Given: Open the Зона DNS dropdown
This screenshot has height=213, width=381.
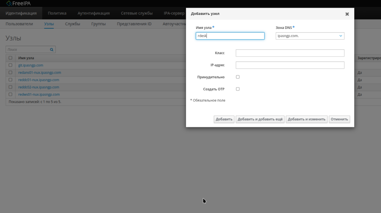Looking at the screenshot, I should pyautogui.click(x=310, y=36).
